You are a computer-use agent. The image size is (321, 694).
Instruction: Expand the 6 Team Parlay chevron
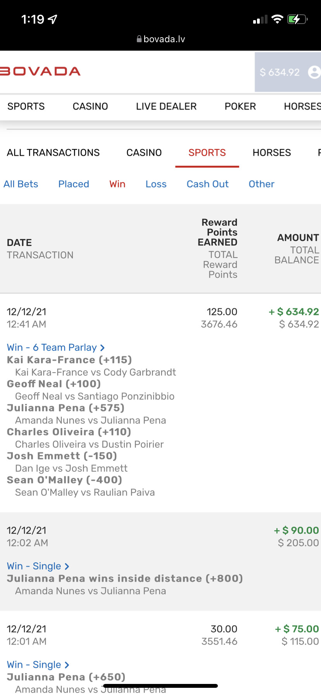(x=102, y=348)
